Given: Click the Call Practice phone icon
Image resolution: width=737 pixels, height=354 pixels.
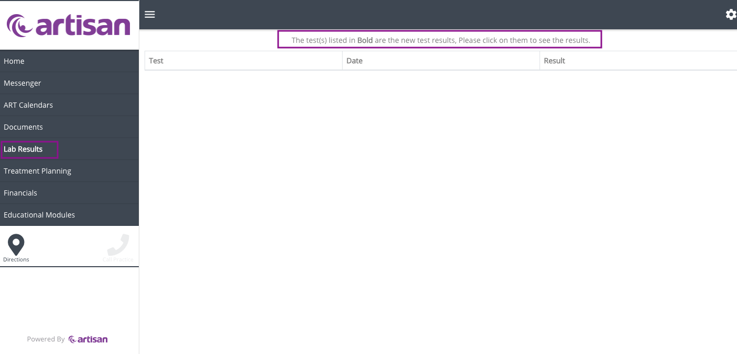Looking at the screenshot, I should tap(118, 244).
